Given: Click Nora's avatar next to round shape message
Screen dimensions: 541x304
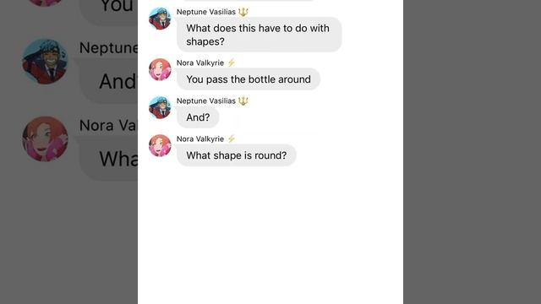Looking at the screenshot, I should coord(160,145).
